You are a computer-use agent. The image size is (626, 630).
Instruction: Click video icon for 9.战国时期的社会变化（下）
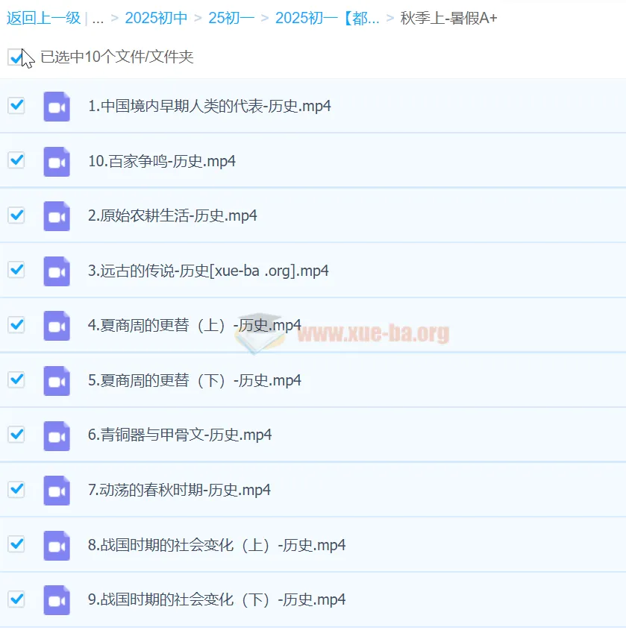[56, 600]
